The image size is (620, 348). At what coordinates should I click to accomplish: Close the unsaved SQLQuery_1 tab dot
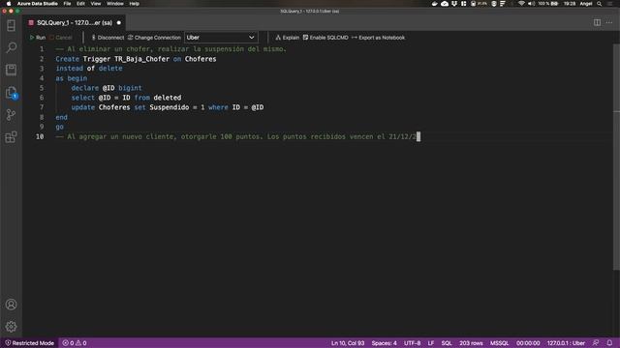118,23
